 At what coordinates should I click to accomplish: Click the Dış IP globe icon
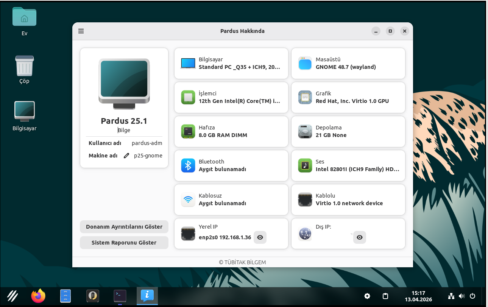(305, 234)
